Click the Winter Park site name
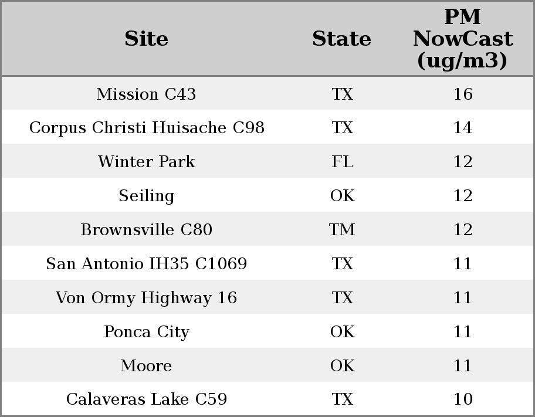Image resolution: width=535 pixels, height=417 pixels. pos(146,162)
